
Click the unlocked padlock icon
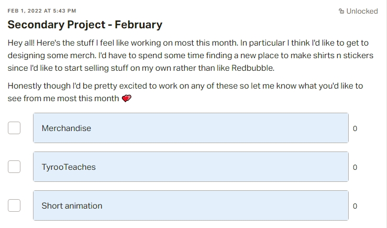point(341,11)
